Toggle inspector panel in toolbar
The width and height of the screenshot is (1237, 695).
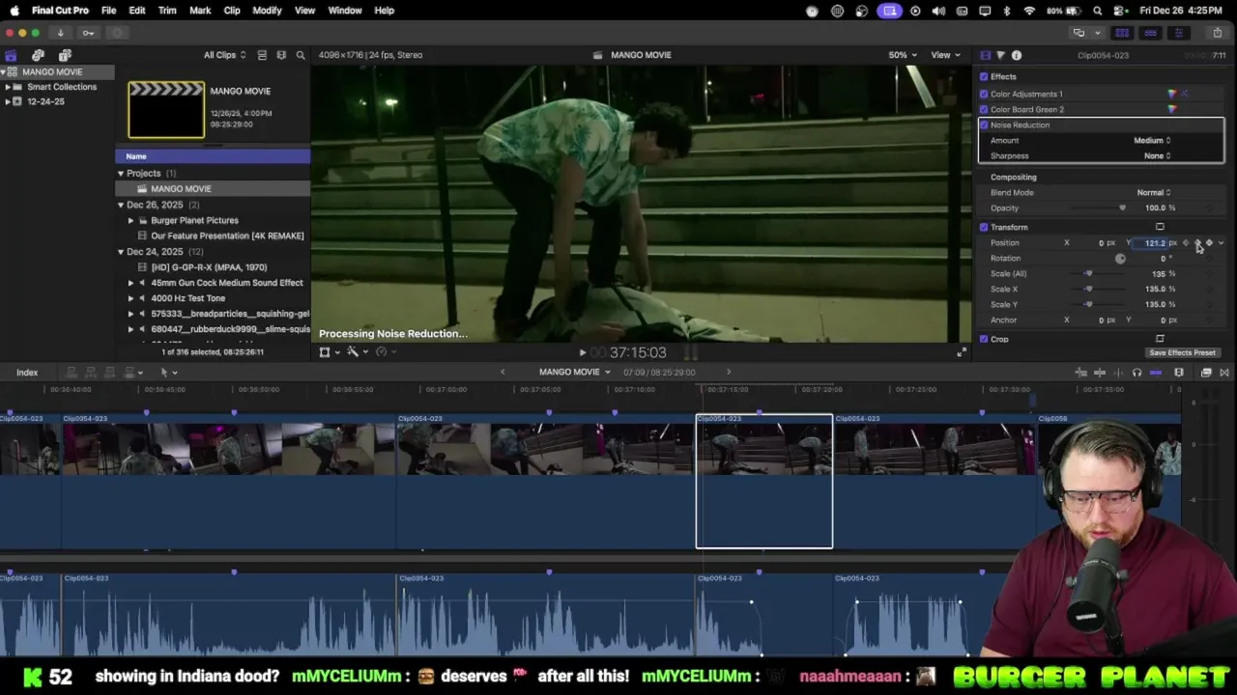[x=1178, y=33]
